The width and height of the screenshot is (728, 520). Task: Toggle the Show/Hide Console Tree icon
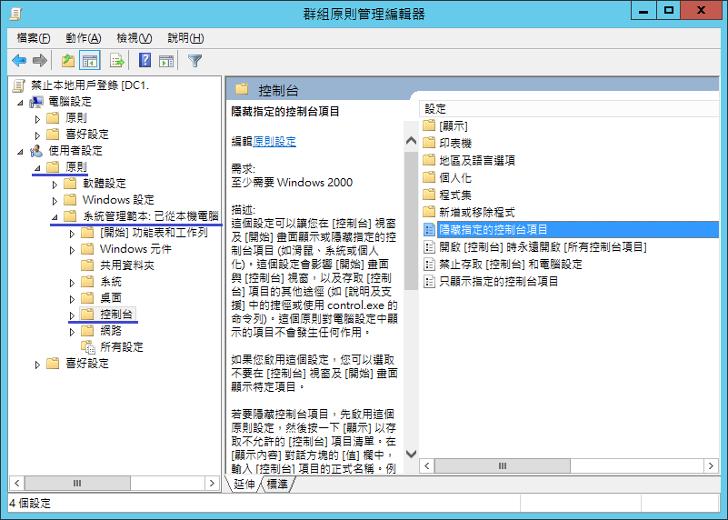point(90,60)
